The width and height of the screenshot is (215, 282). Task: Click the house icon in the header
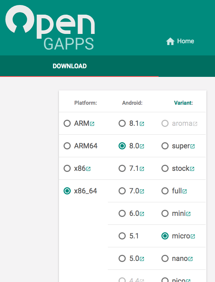coord(170,41)
